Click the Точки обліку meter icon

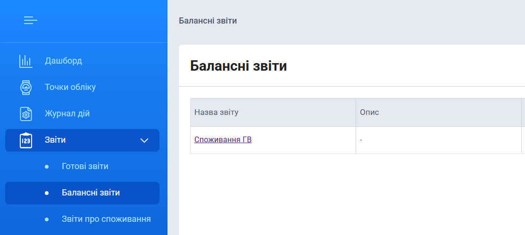[x=25, y=87]
